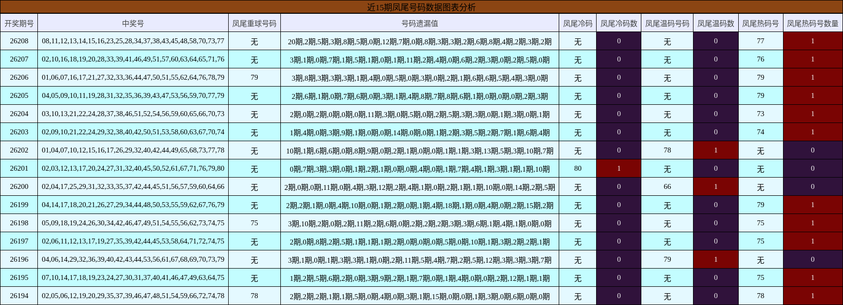Select the dark hot count 0 in row 26201
This screenshot has width=843, height=305.
pyautogui.click(x=813, y=169)
